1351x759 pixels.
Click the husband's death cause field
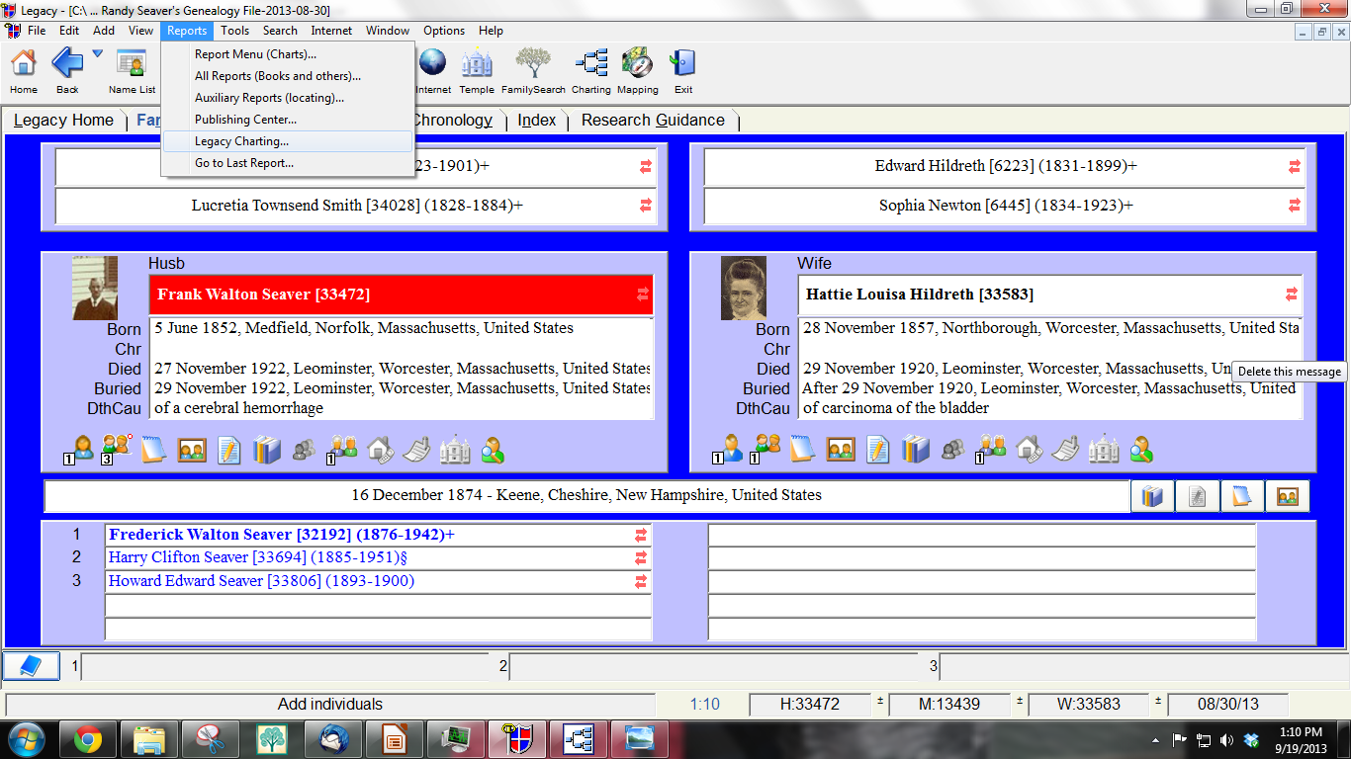point(401,408)
